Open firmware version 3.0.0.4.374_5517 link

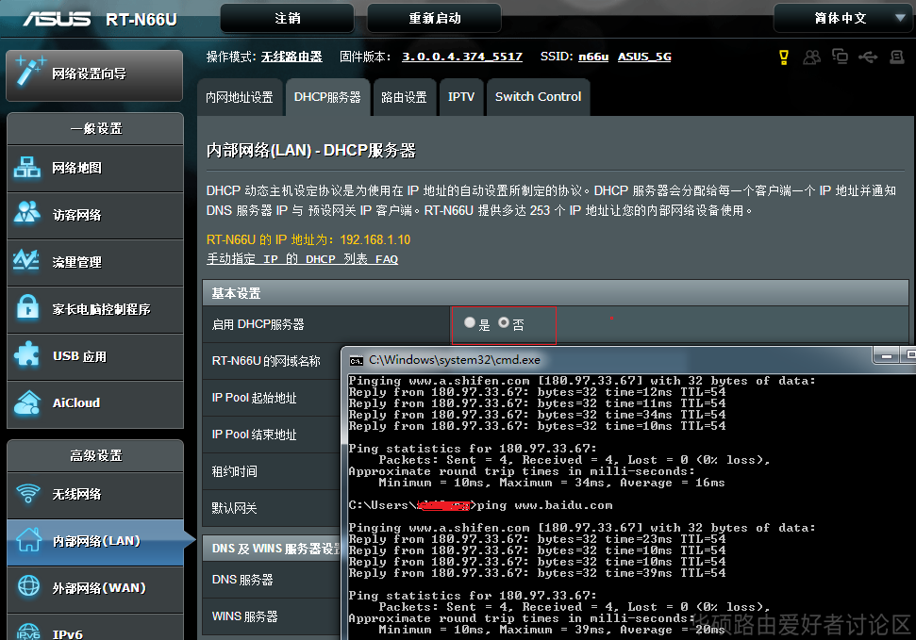point(462,57)
